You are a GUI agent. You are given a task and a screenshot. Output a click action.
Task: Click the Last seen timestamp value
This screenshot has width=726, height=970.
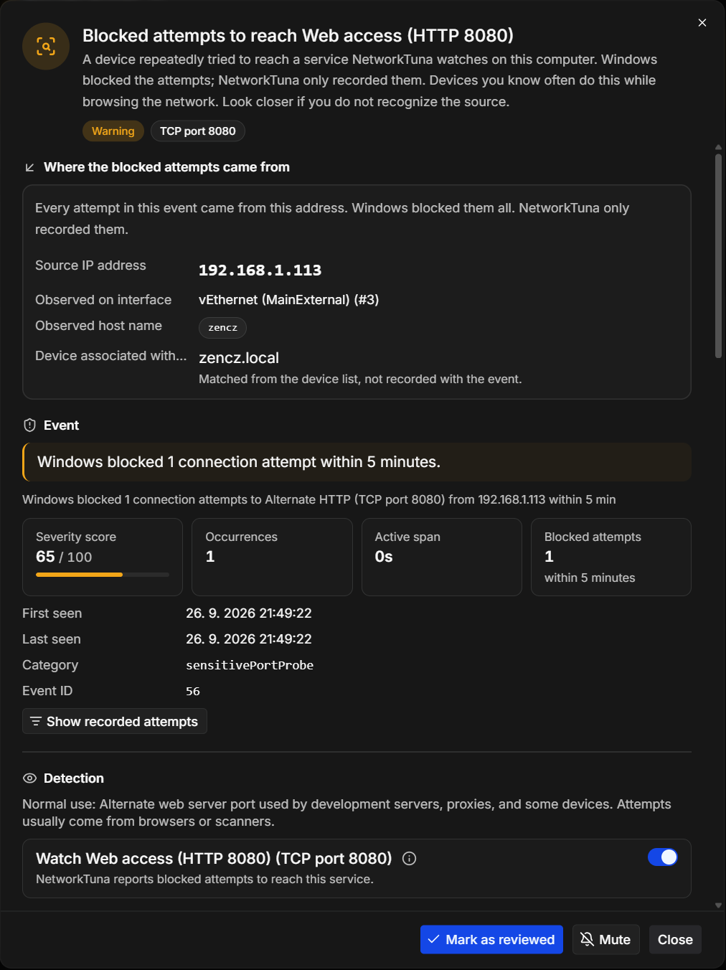tap(249, 639)
